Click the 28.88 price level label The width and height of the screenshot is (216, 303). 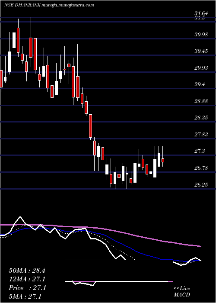coord(201,101)
